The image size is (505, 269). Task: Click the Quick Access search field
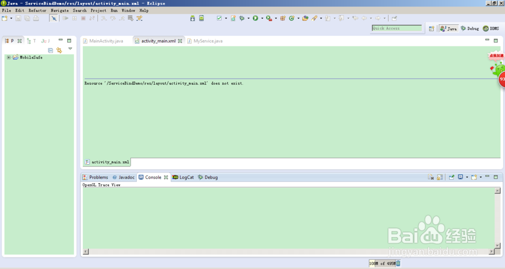[397, 28]
